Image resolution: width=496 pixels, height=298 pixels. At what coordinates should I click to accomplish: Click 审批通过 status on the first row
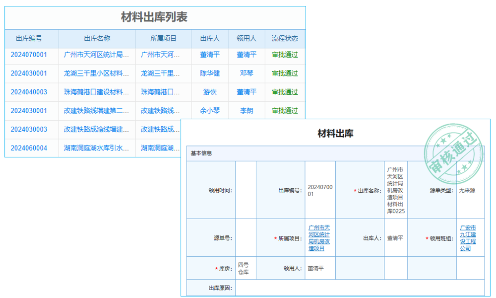tap(285, 55)
